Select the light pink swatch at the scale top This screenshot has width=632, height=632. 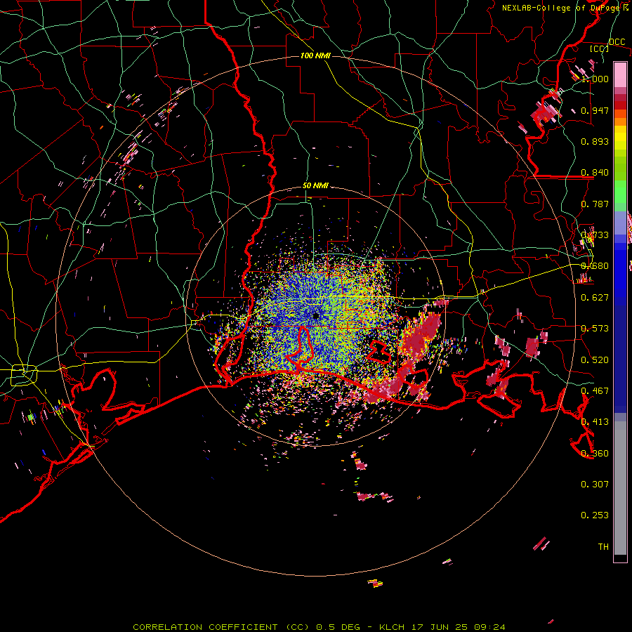click(620, 74)
